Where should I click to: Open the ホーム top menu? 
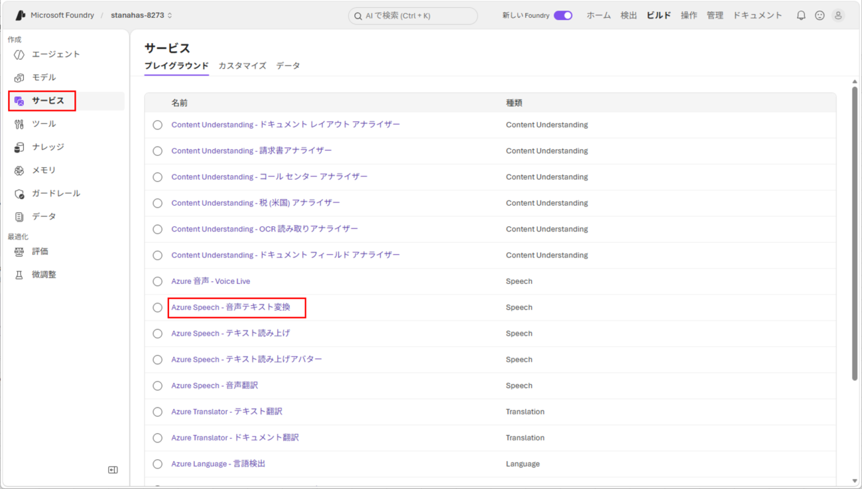(599, 15)
